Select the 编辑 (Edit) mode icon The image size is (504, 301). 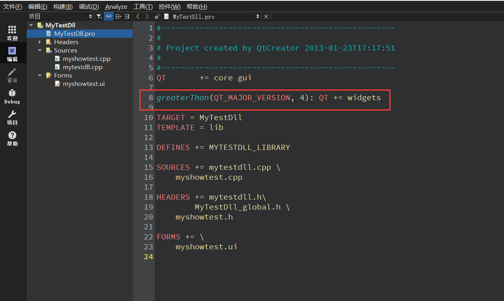[x=12, y=52]
